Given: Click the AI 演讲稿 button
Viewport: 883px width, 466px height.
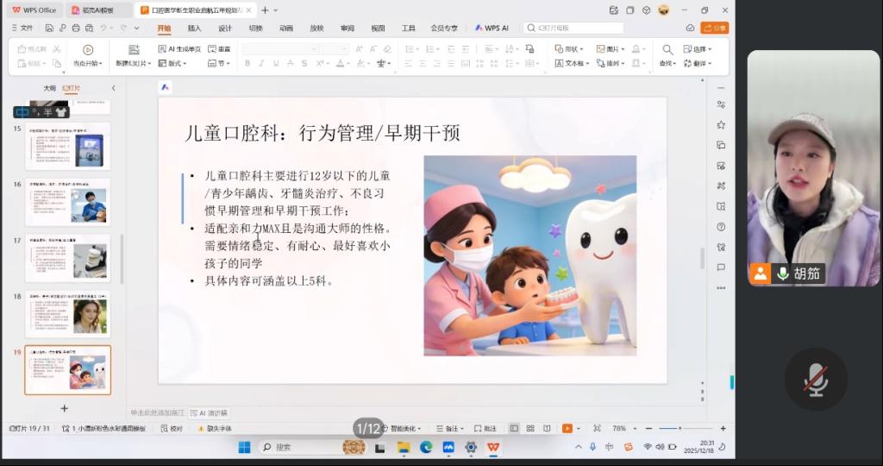Looking at the screenshot, I should (210, 412).
